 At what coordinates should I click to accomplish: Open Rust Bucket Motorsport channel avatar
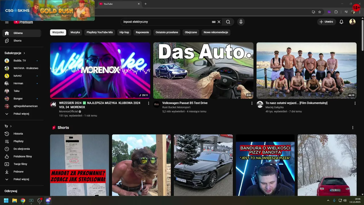156,104
